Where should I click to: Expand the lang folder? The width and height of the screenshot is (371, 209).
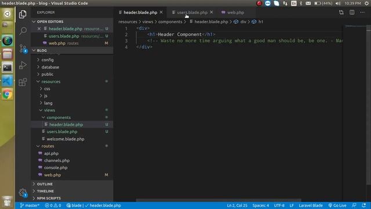coord(72,103)
